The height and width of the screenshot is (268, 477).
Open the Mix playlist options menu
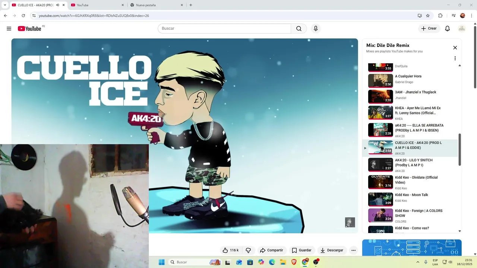455,58
